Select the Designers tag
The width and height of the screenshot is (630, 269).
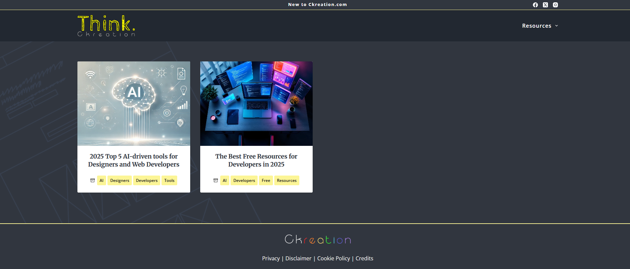(x=119, y=181)
